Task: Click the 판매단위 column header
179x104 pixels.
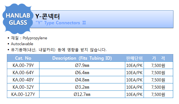Action: click(134, 58)
